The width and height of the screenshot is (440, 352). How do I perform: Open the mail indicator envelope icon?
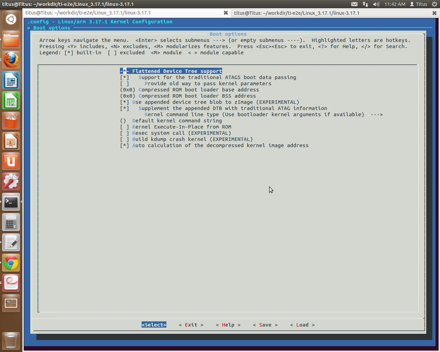pos(354,4)
